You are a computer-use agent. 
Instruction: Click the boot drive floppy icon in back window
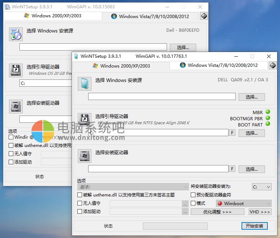point(16,70)
